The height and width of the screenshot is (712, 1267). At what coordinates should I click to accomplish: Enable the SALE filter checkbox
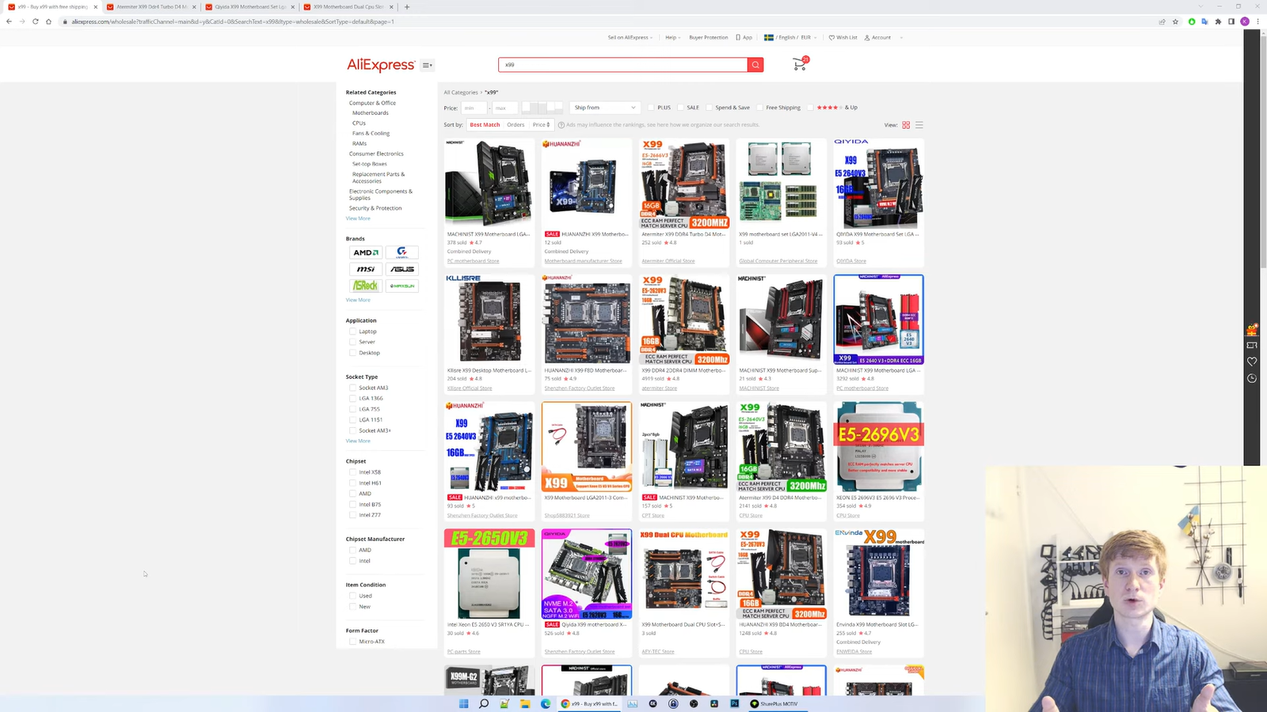click(x=680, y=108)
